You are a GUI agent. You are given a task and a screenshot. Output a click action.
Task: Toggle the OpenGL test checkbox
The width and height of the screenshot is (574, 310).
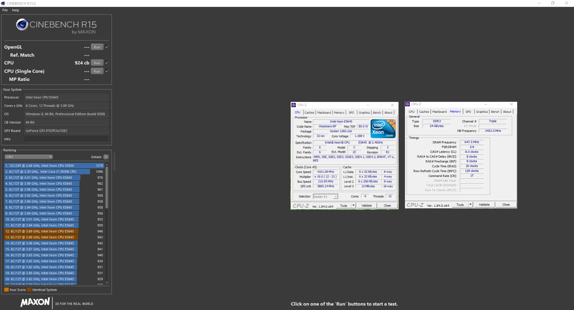[x=107, y=47]
